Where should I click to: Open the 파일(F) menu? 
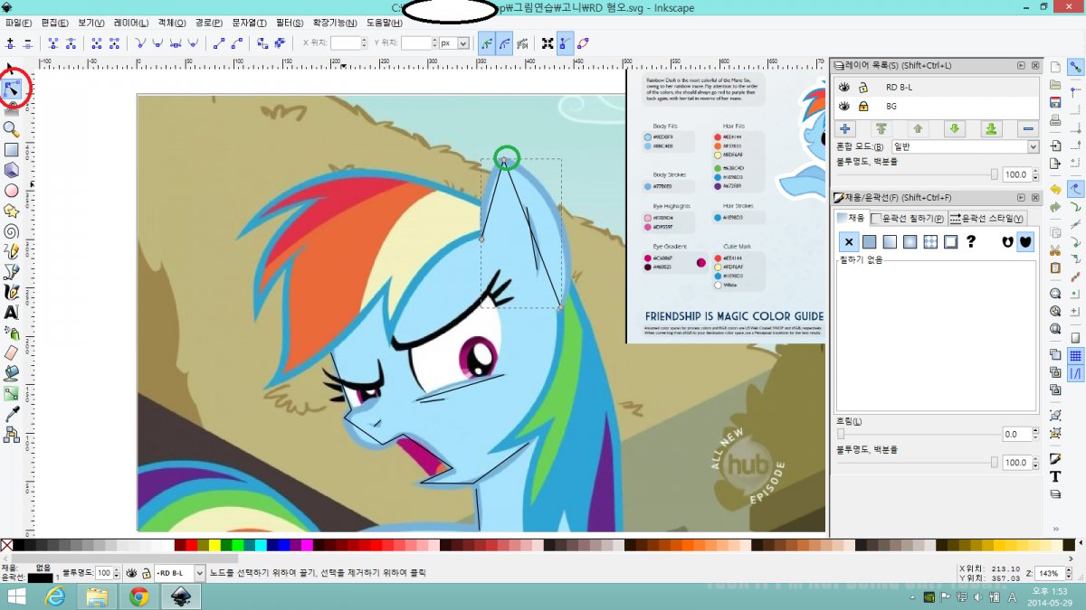18,22
